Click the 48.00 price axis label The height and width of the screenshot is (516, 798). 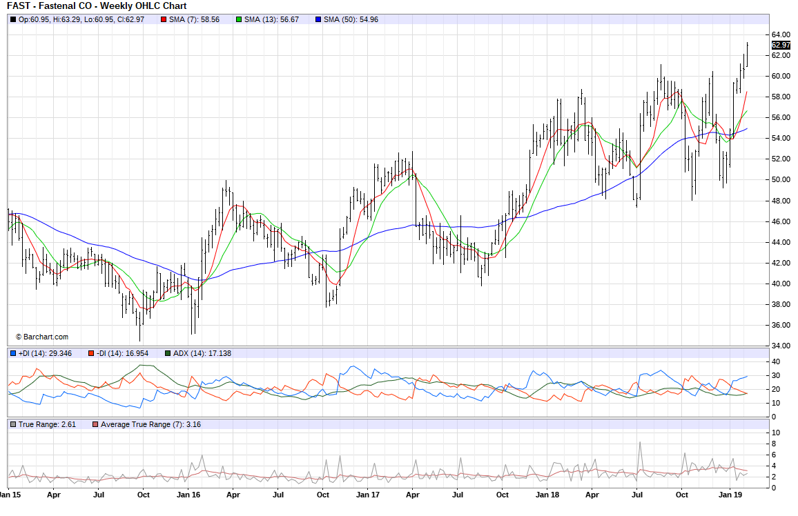click(x=781, y=201)
